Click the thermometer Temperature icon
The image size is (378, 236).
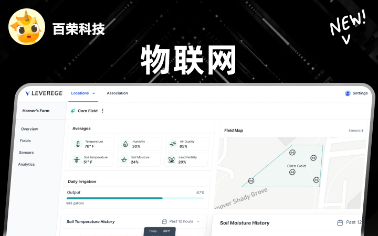[x=77, y=144]
